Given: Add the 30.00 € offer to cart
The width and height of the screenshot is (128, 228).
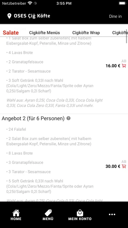Looking at the screenshot, I should pos(124,166).
